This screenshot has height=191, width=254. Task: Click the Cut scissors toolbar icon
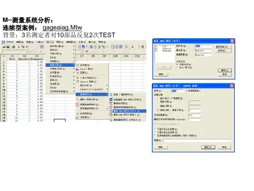(19, 47)
